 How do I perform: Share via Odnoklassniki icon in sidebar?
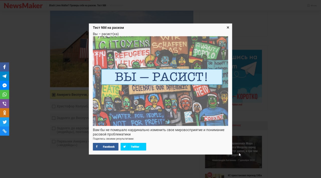5,113
